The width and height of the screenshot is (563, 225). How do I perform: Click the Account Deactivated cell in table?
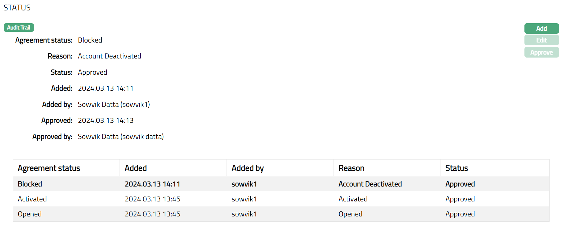(370, 184)
